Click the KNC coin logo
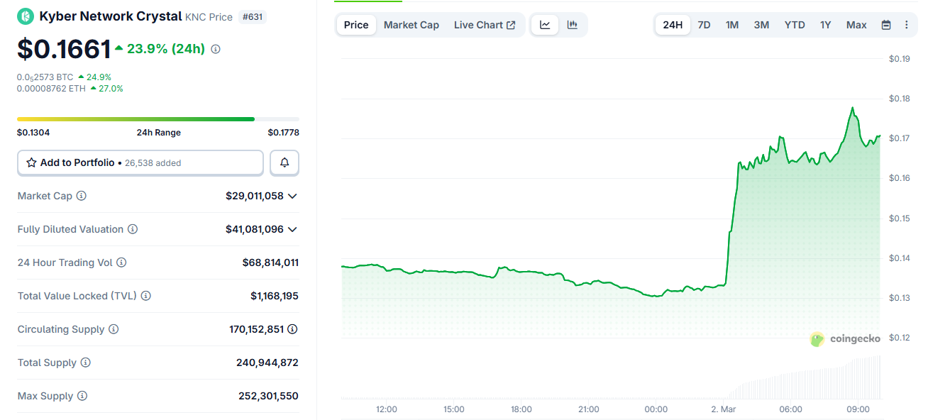 26,16
